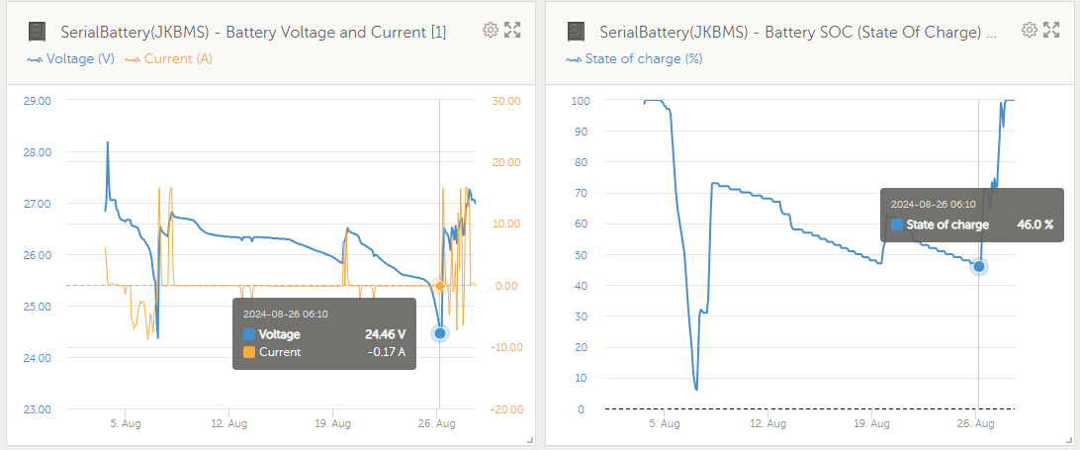Screen dimensions: 1080x450
Task: Toggle Voltage (V) series in legend
Action: click(70, 59)
